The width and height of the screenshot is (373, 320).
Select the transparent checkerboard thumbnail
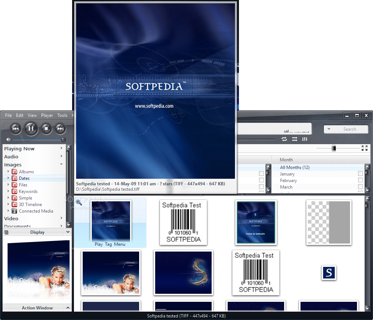329,222
